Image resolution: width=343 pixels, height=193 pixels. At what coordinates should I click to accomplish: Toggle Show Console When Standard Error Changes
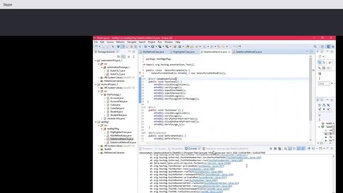(303, 149)
